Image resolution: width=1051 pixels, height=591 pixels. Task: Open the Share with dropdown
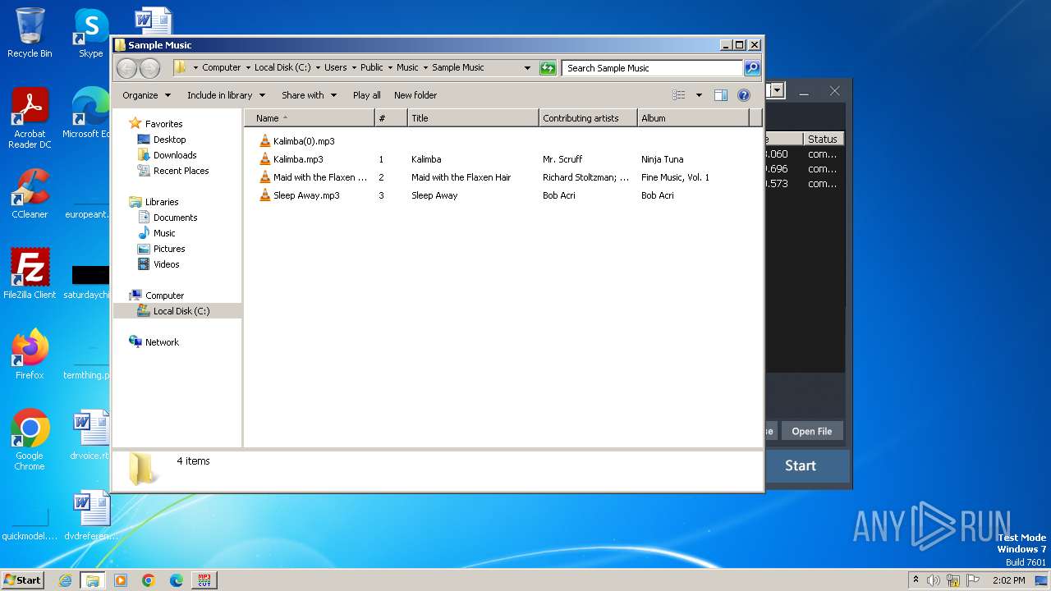tap(309, 95)
